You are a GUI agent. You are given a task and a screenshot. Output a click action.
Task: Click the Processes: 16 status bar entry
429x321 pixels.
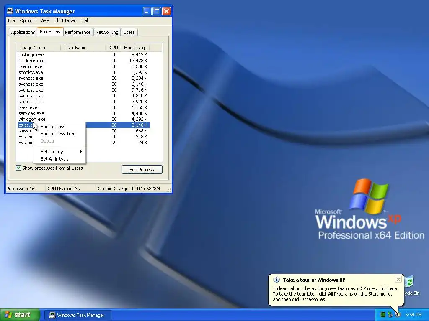click(x=21, y=189)
